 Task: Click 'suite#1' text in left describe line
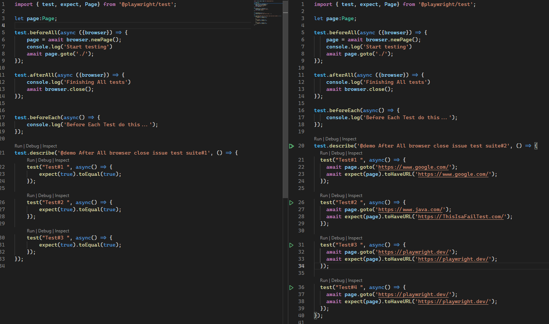pos(197,153)
